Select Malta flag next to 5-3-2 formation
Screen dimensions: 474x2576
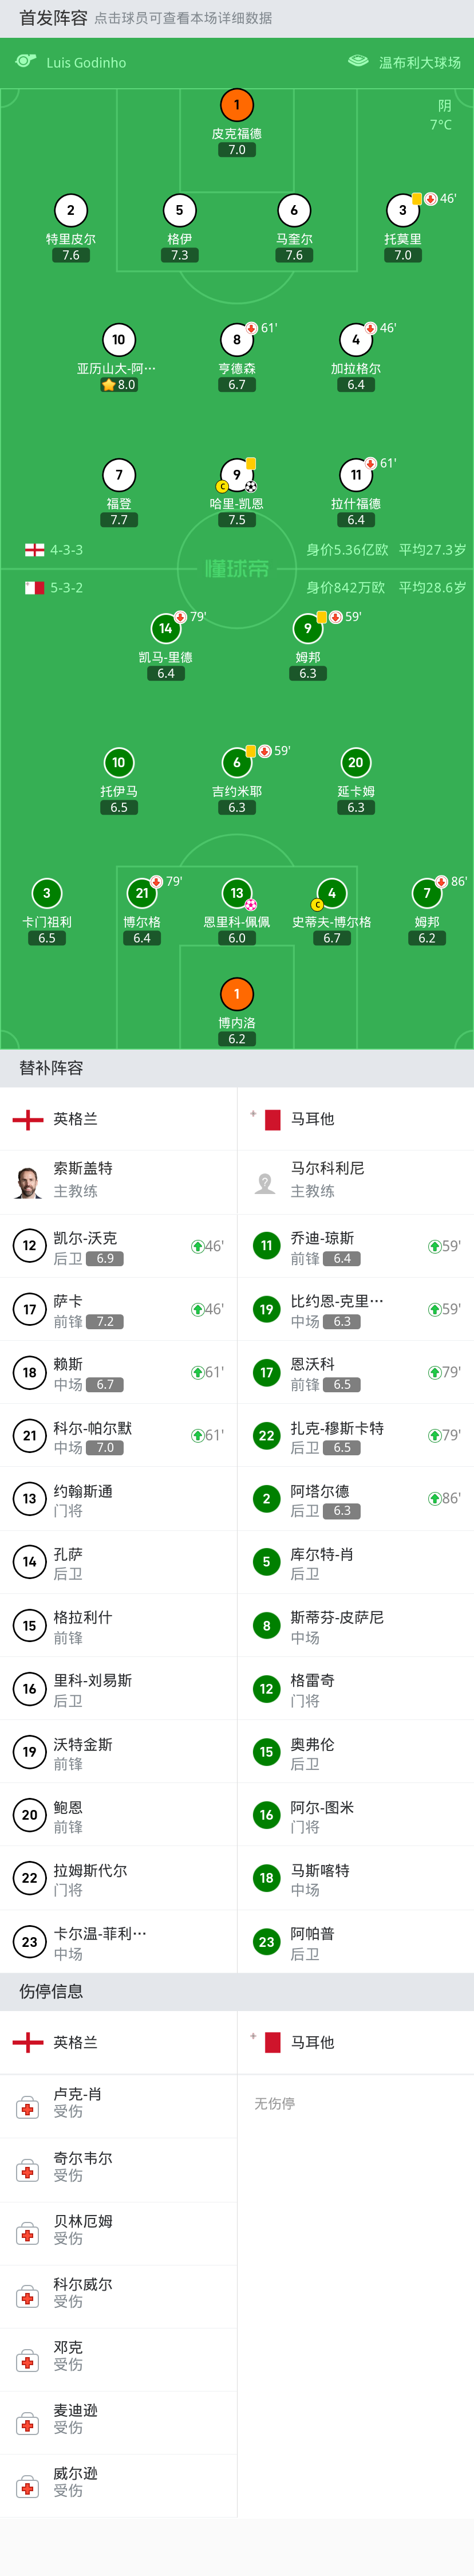[35, 588]
